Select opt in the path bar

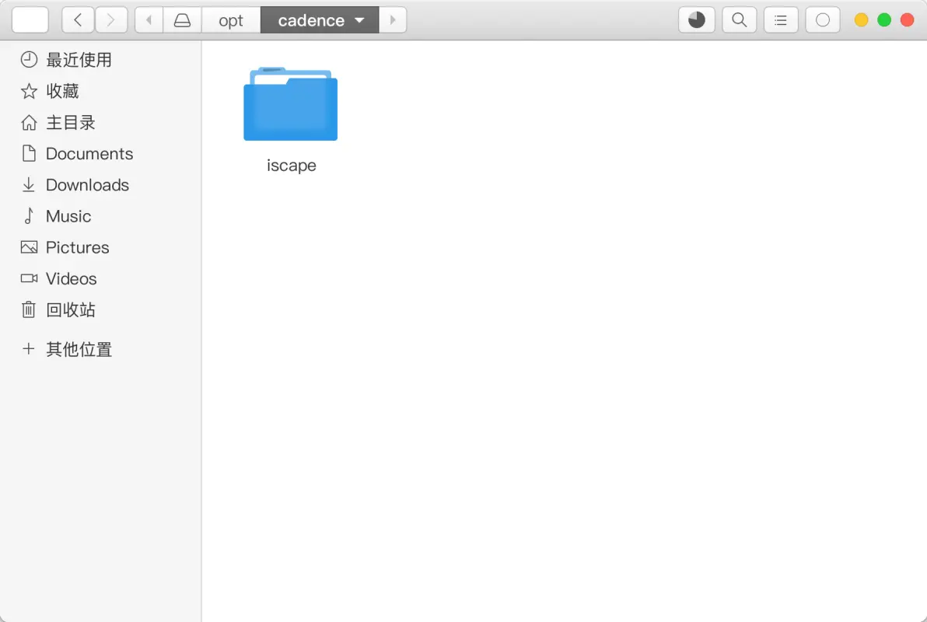(231, 20)
